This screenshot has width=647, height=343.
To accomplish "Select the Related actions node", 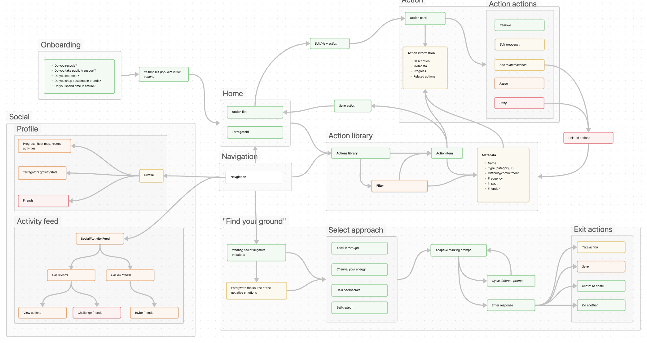I will click(x=588, y=138).
